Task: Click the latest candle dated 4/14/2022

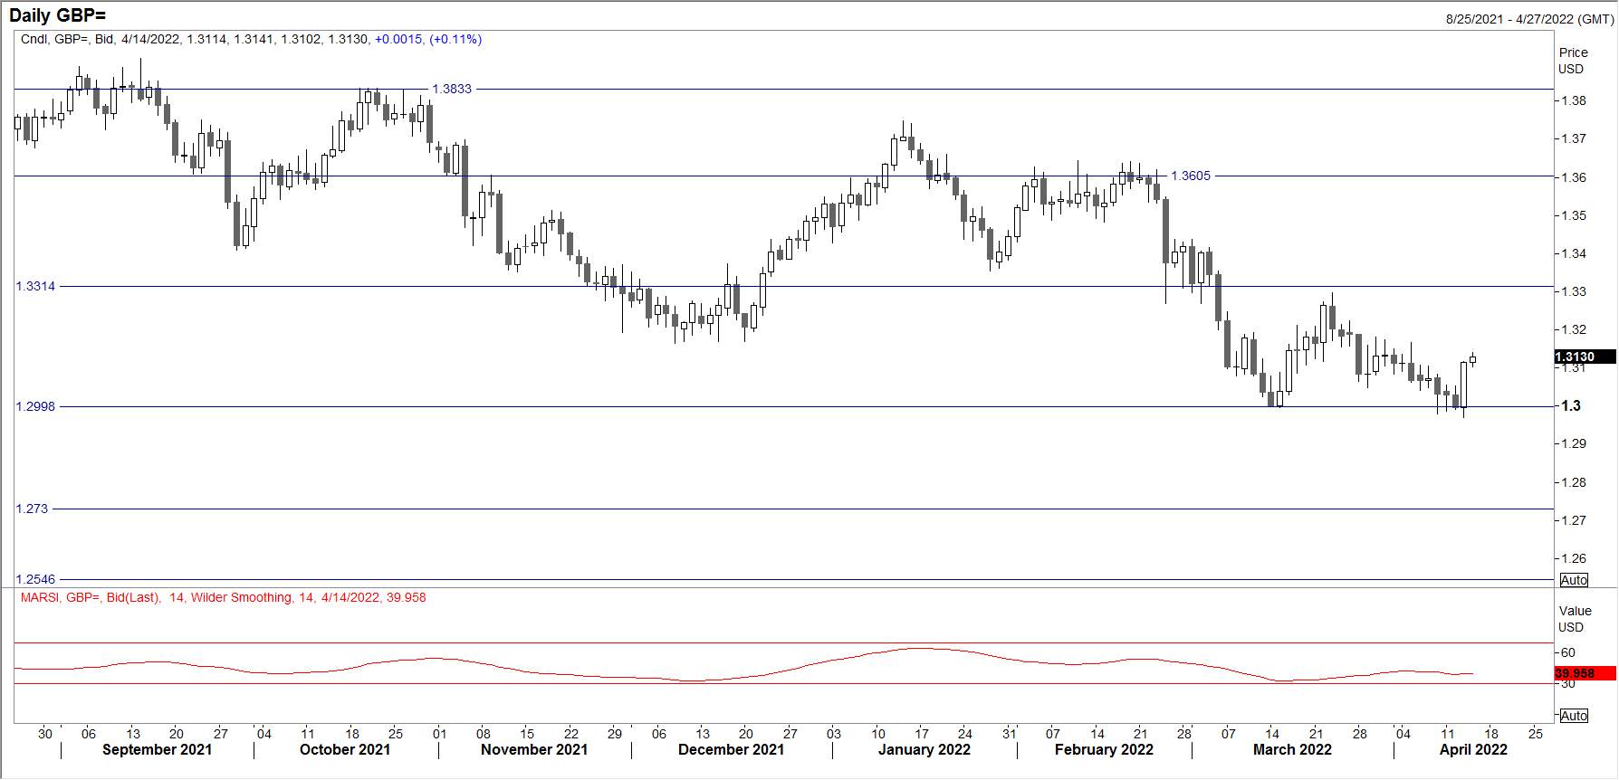Action: coord(1473,360)
